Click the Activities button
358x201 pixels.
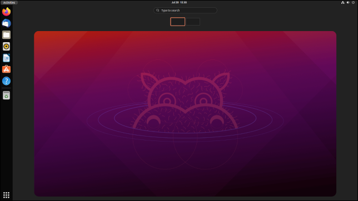(9, 3)
